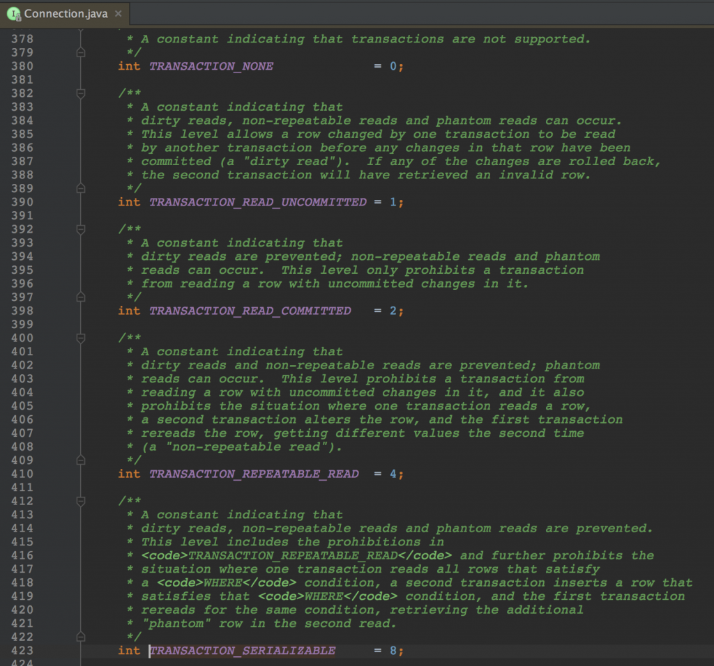
Task: Click the int keyword on line 398
Action: coord(129,311)
